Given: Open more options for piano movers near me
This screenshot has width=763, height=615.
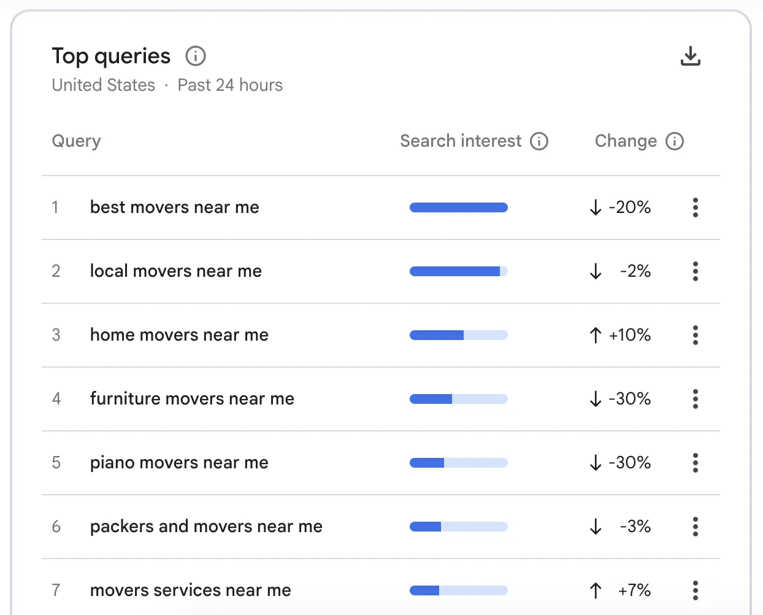Looking at the screenshot, I should pos(696,463).
